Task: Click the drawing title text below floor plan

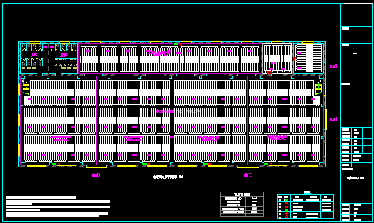Action: click(x=168, y=177)
